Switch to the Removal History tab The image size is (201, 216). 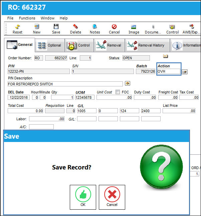[147, 45]
